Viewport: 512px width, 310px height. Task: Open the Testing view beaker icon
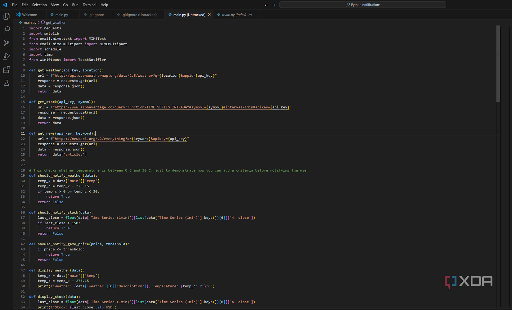point(7,83)
